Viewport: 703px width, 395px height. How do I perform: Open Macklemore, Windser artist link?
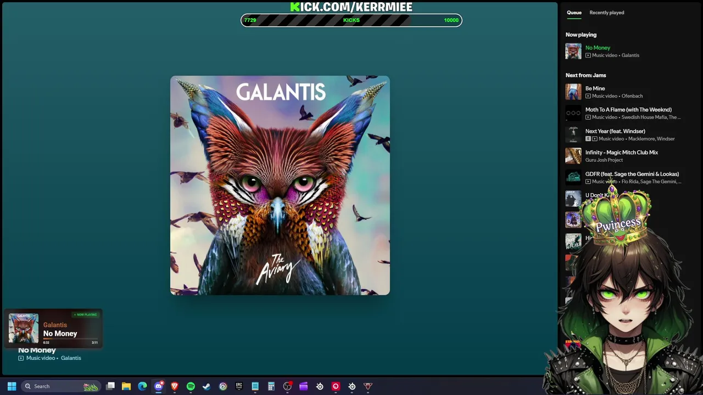coord(651,139)
